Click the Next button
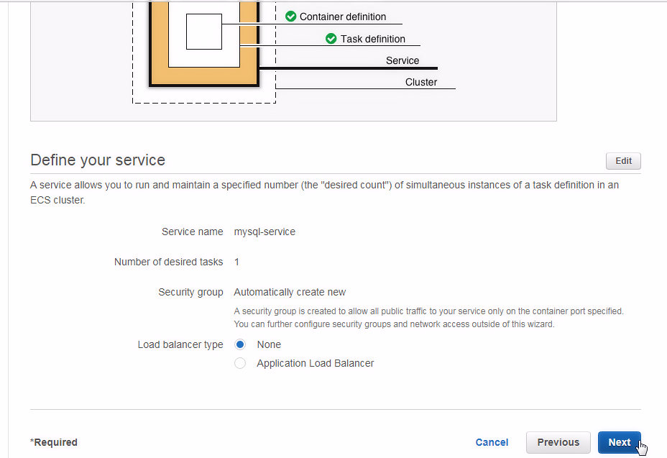 (620, 442)
